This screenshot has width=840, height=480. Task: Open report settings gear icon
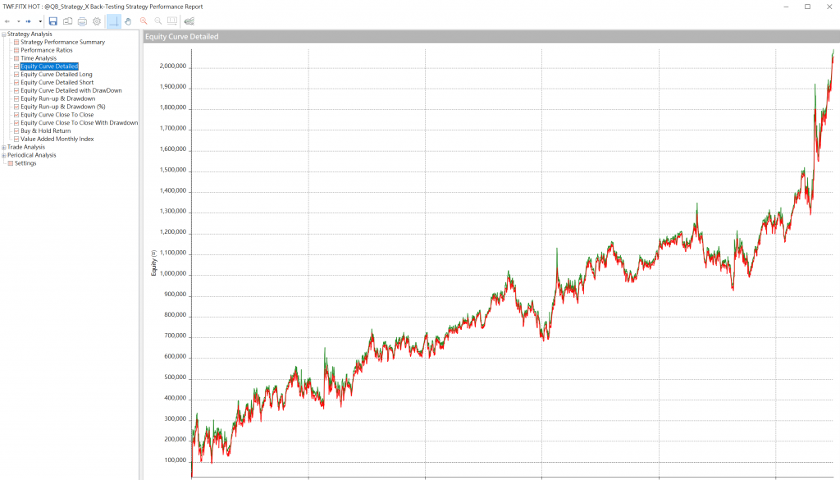[97, 21]
